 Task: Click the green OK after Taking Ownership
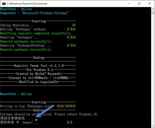(x=74, y=25)
